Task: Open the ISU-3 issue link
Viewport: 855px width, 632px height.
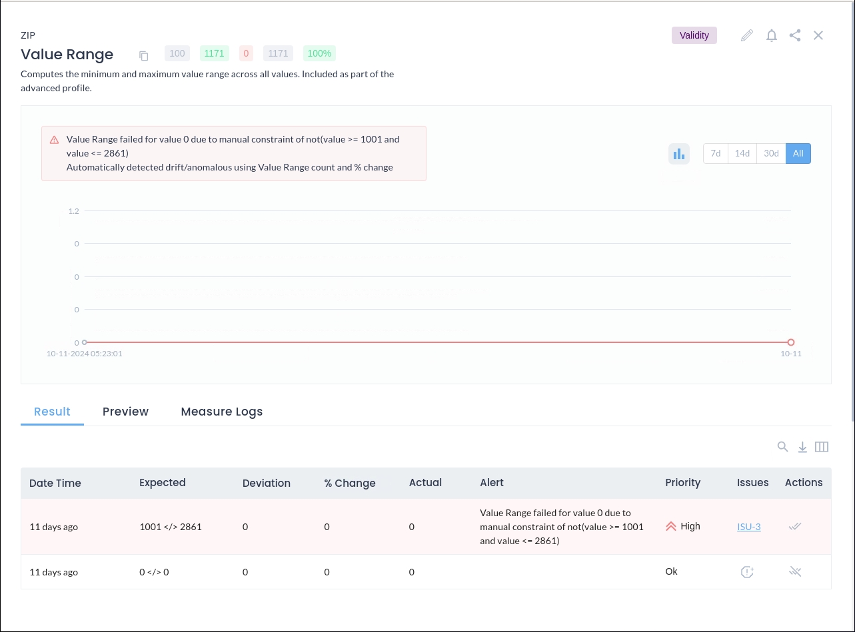Action: 748,527
